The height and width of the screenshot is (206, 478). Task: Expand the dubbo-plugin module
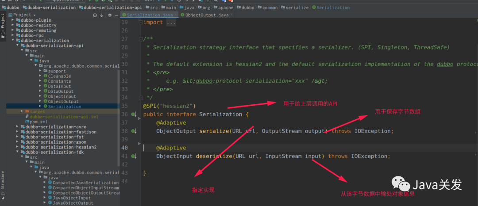pyautogui.click(x=13, y=20)
